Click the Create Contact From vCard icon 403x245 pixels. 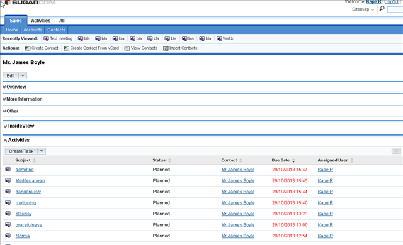pos(66,48)
